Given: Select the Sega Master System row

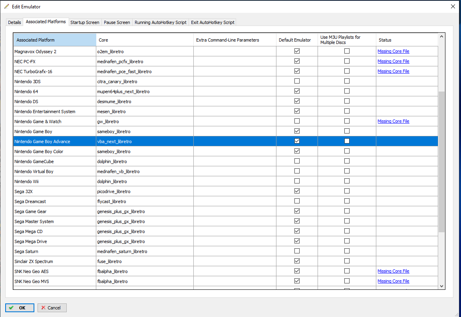Looking at the screenshot, I should (225, 221).
